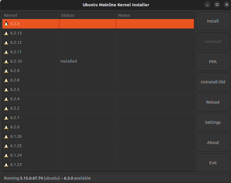Select the 6.2.12 kernel version text
Image resolution: width=231 pixels, height=183 pixels.
pyautogui.click(x=16, y=42)
